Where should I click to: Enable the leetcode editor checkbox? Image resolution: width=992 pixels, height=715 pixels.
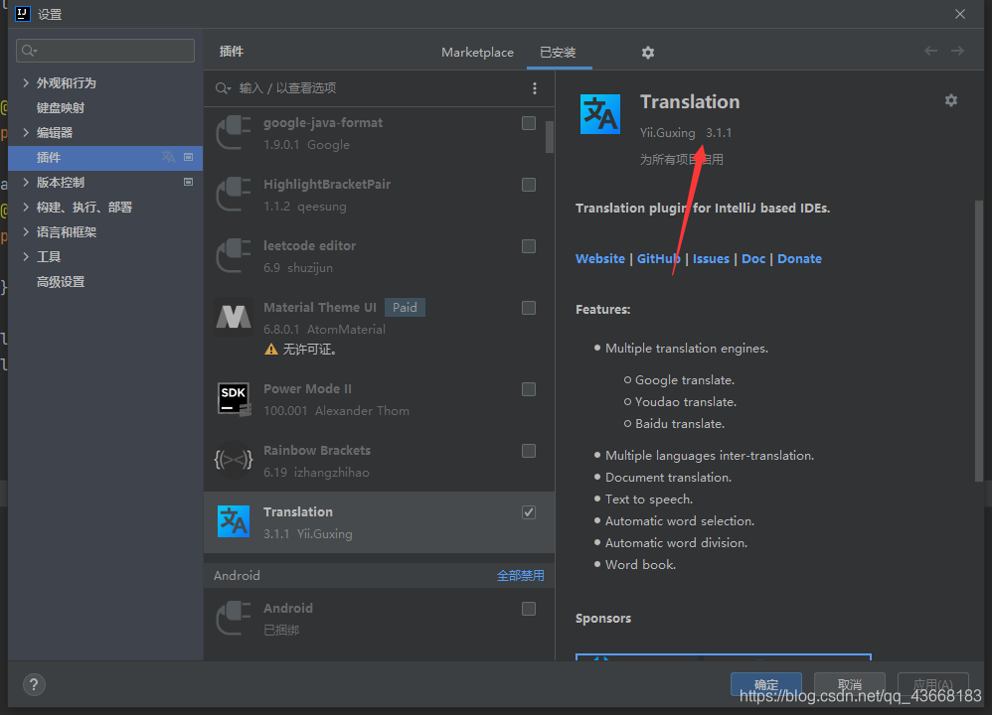[529, 246]
